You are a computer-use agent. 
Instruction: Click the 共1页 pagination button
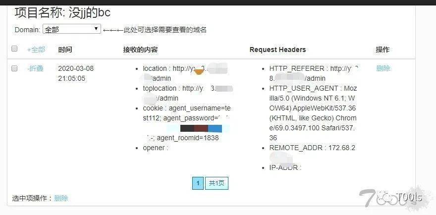click(x=217, y=183)
